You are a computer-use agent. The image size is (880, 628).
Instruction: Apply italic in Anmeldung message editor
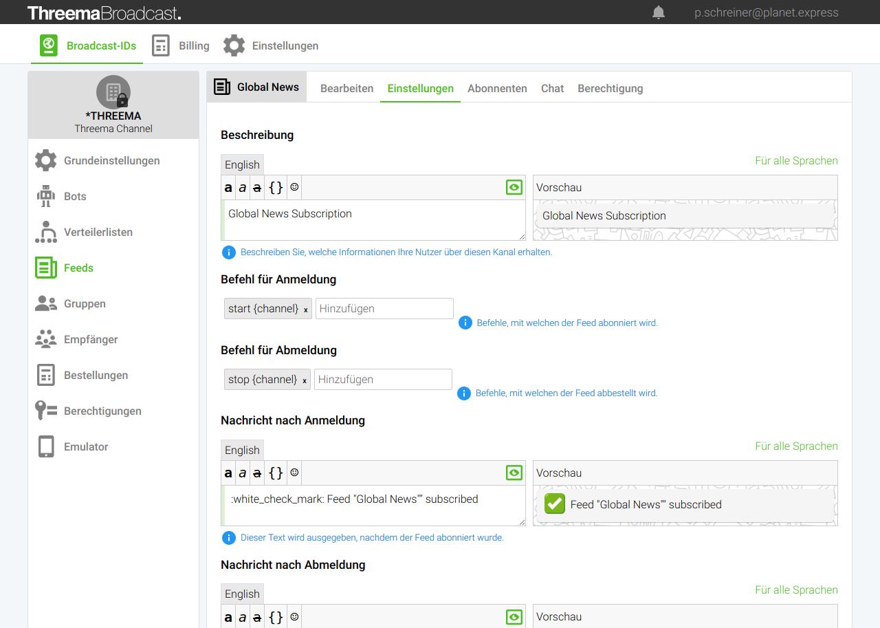point(242,473)
